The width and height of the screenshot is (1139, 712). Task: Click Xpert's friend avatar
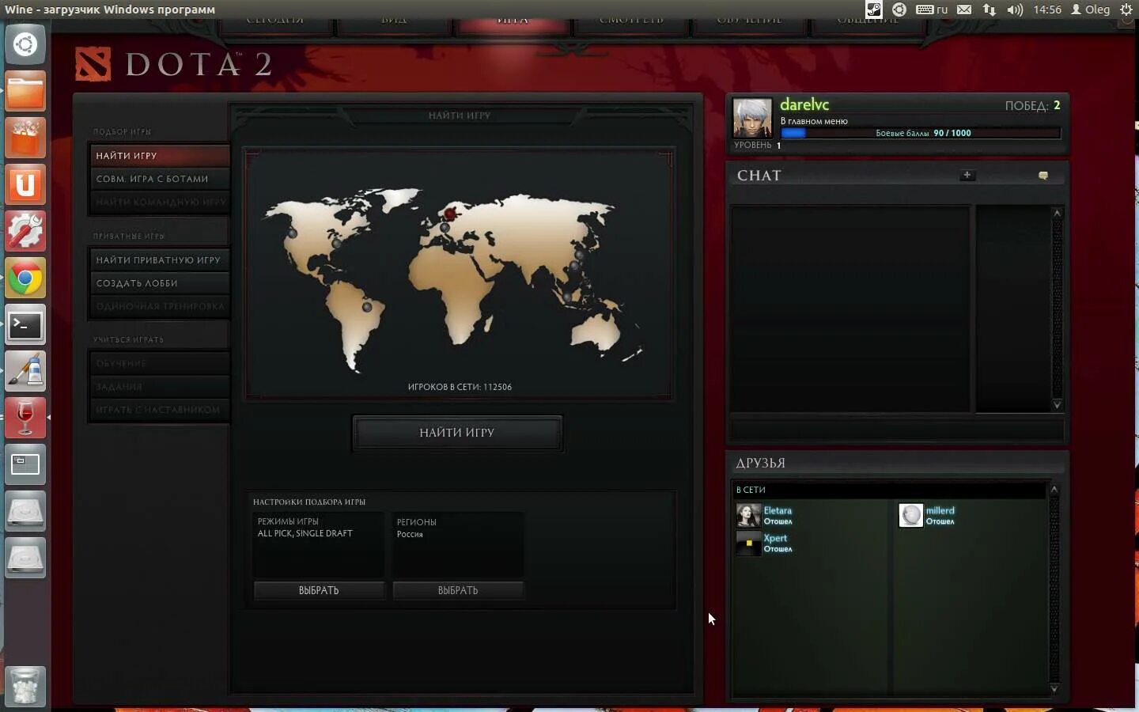748,543
